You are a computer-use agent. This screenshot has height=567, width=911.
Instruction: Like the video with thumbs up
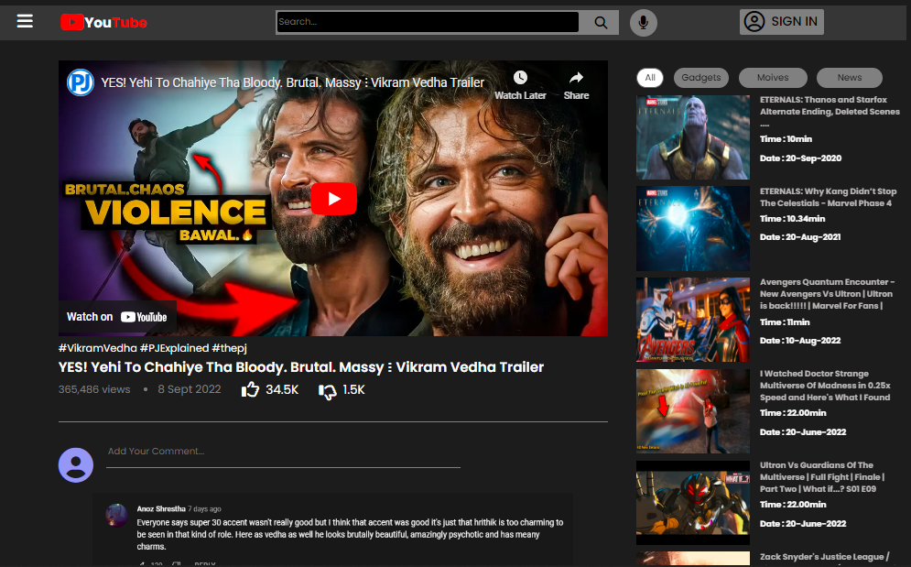tap(251, 390)
